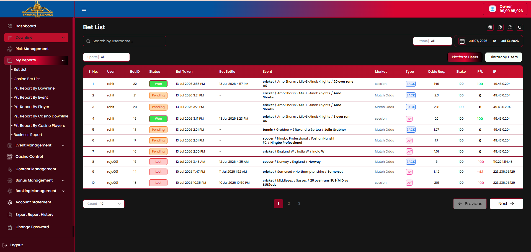Screen dimensions: 531x252
Task: Click the Logout arrow icon
Action: [x=5, y=245]
